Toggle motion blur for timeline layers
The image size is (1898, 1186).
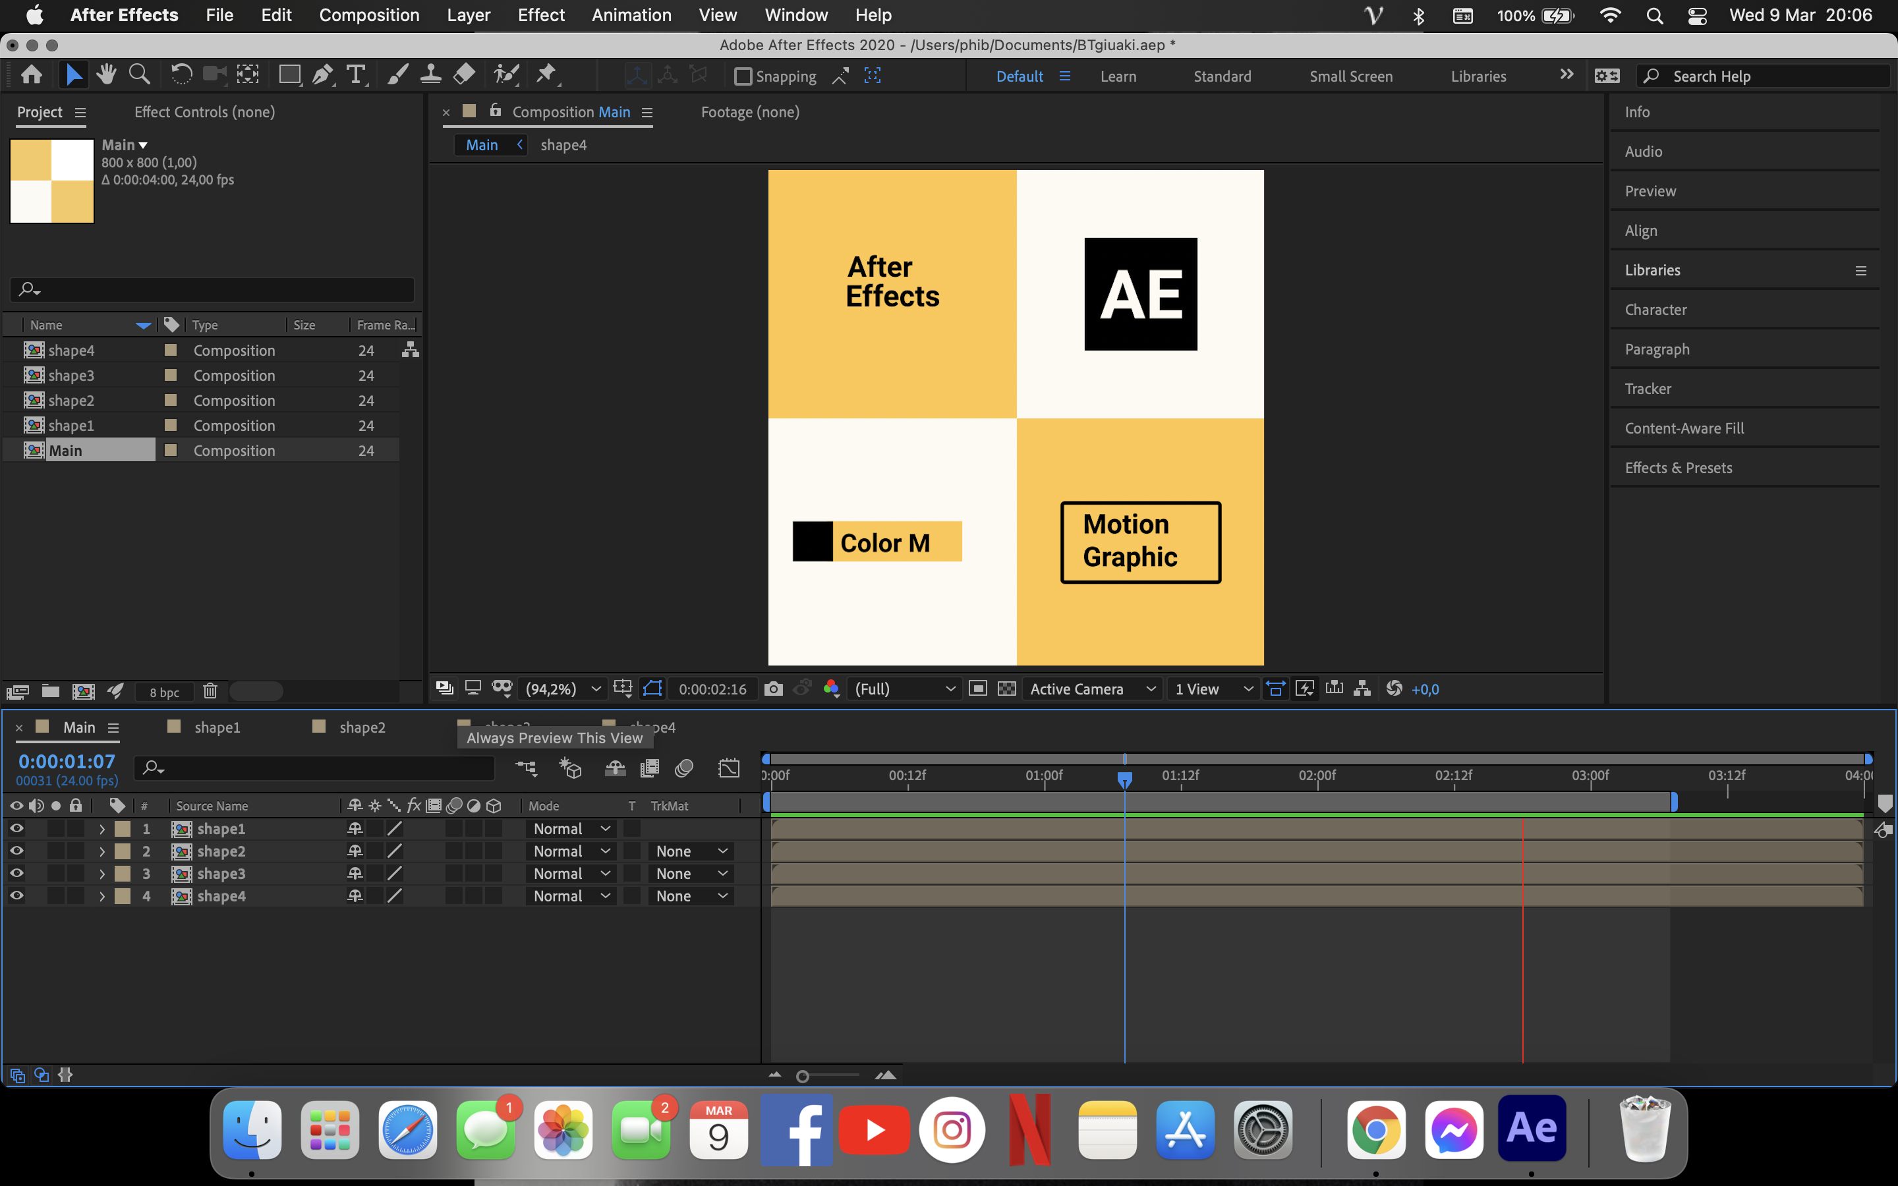[x=684, y=769]
